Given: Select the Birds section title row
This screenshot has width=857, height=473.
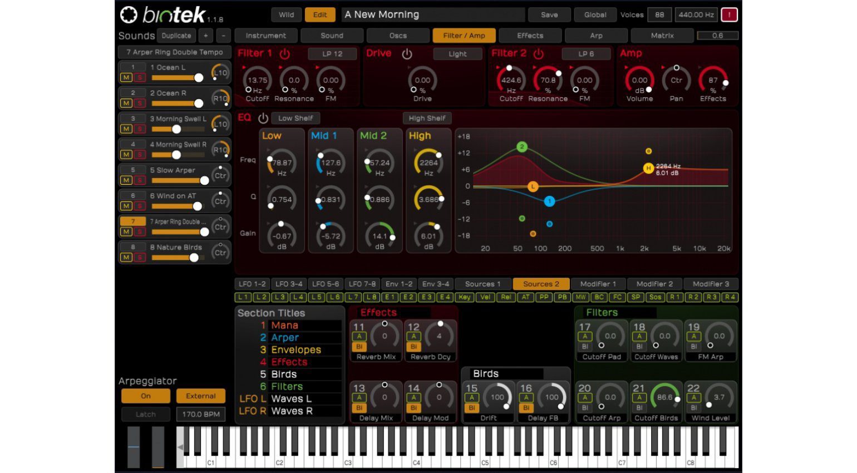Looking at the screenshot, I should [301, 375].
